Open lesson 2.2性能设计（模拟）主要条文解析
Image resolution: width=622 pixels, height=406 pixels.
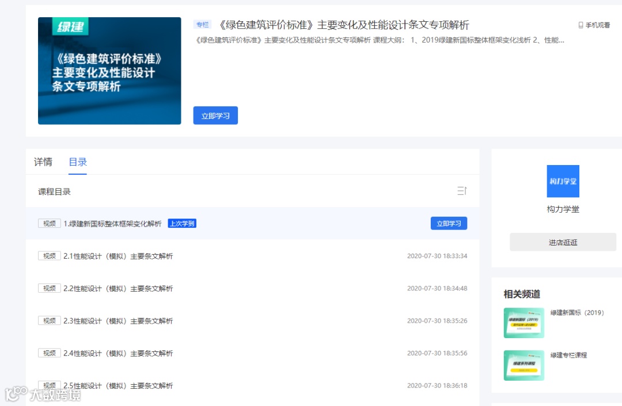click(x=118, y=289)
